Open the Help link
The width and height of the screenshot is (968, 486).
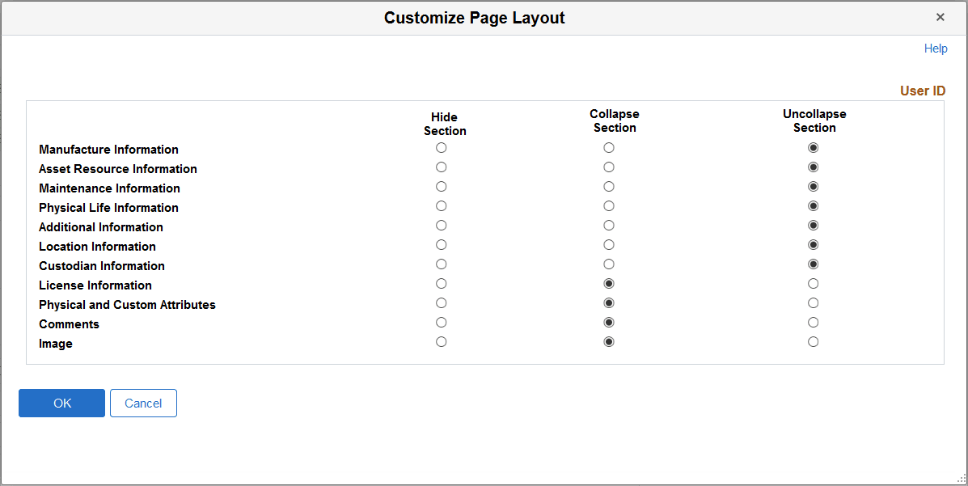tap(936, 48)
